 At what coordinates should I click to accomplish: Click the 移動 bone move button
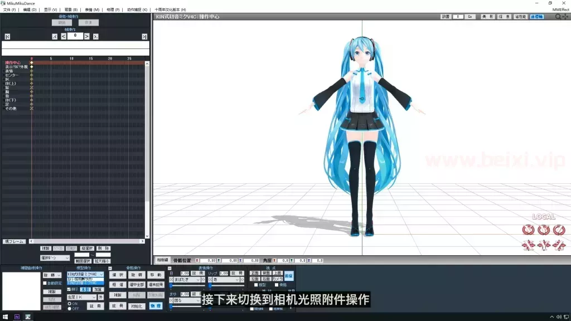tap(156, 275)
